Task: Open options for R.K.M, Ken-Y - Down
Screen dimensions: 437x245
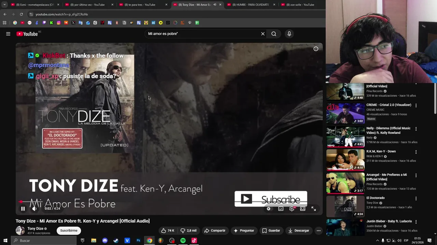Action: pos(416,152)
